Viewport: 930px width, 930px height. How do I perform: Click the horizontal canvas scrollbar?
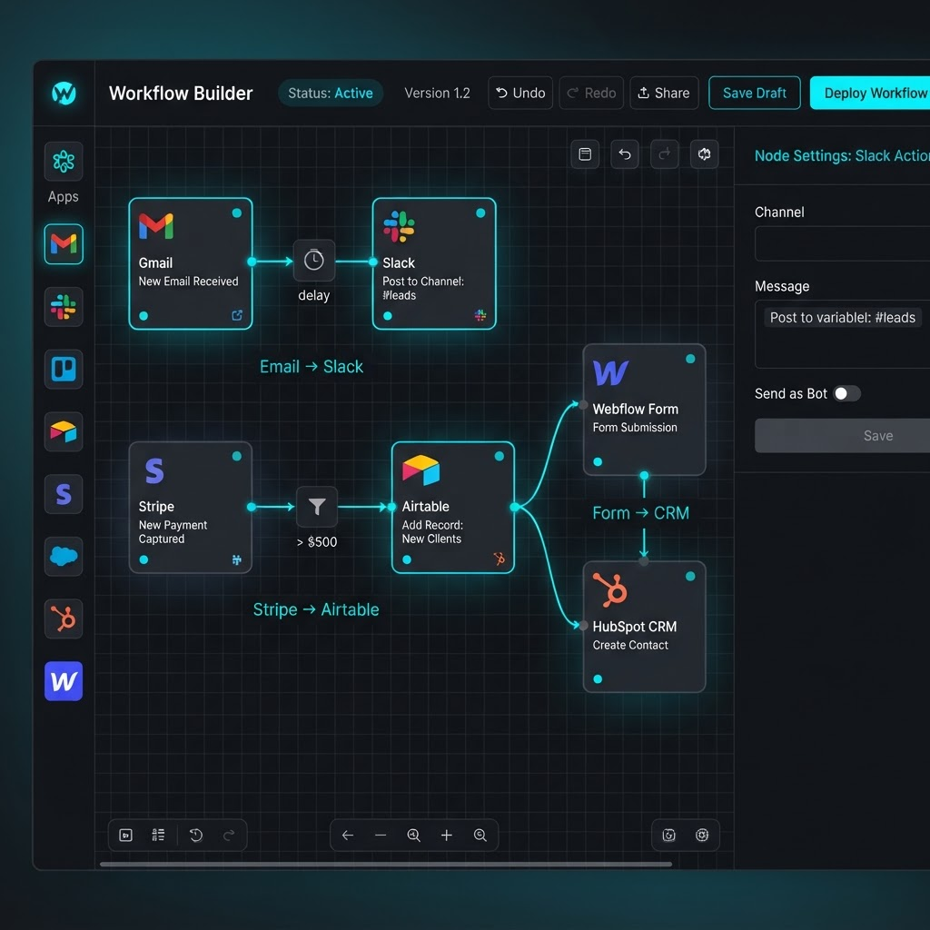coord(385,865)
